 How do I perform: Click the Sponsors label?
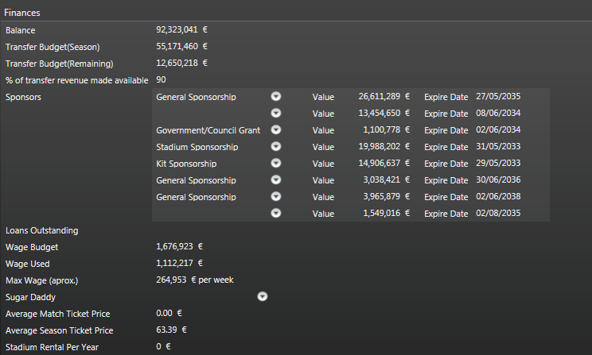[23, 97]
